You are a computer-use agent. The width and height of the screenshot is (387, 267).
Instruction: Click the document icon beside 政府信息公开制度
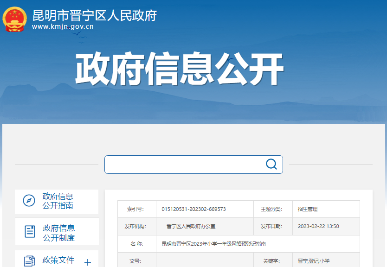click(30, 231)
